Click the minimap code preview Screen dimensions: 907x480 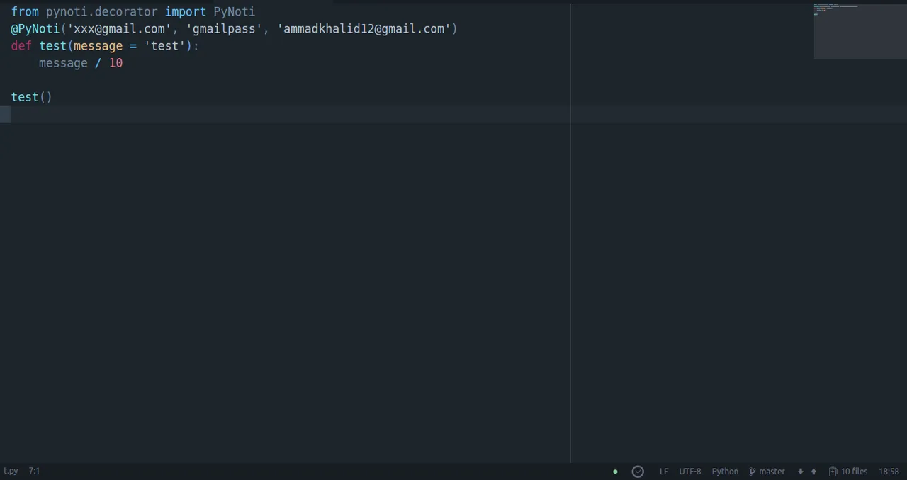tap(860, 30)
